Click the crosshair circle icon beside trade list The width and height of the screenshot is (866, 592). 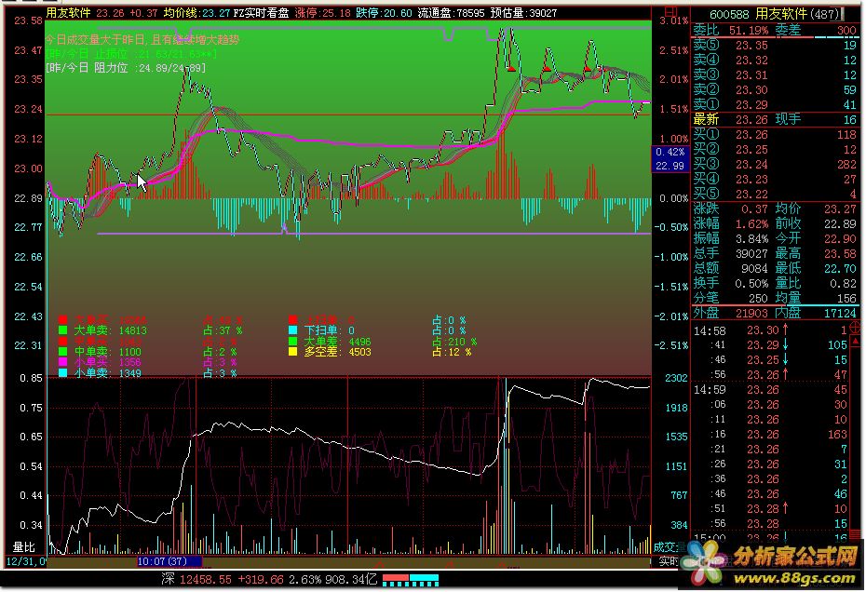click(856, 327)
